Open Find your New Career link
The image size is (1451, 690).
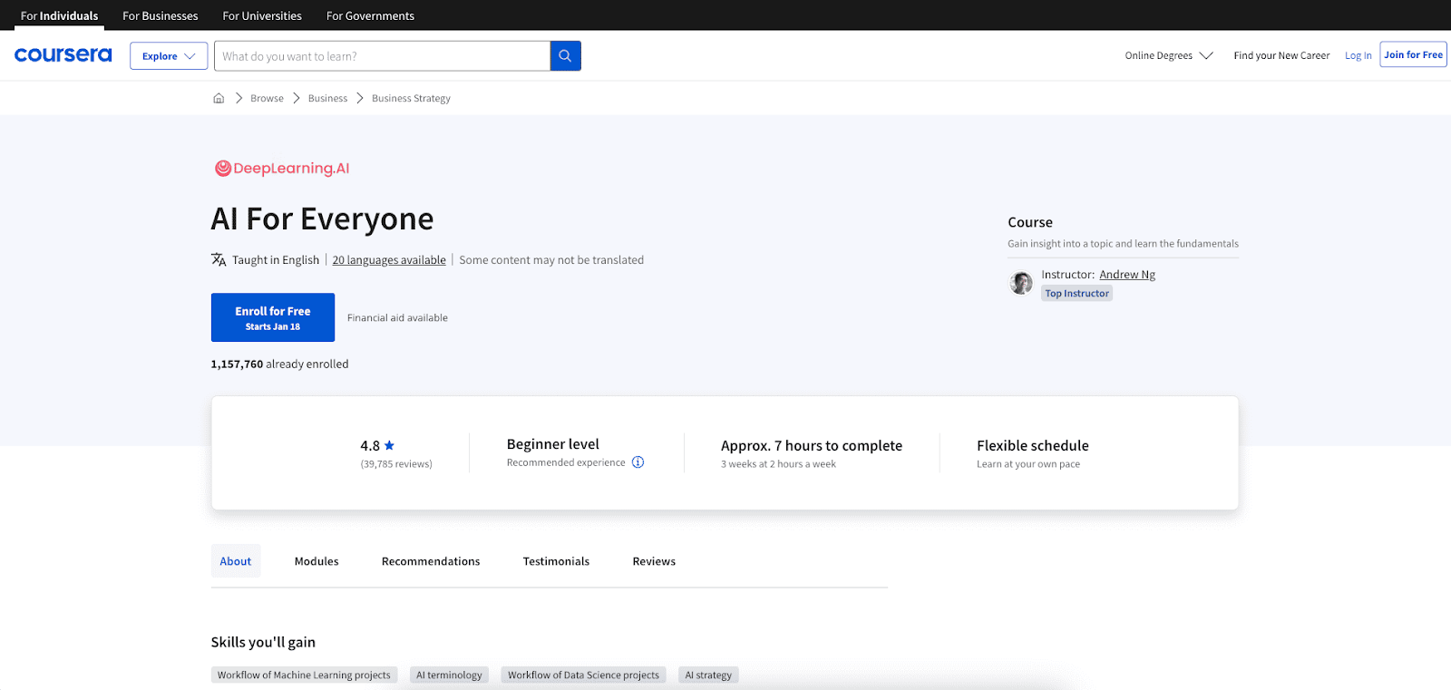(1281, 55)
